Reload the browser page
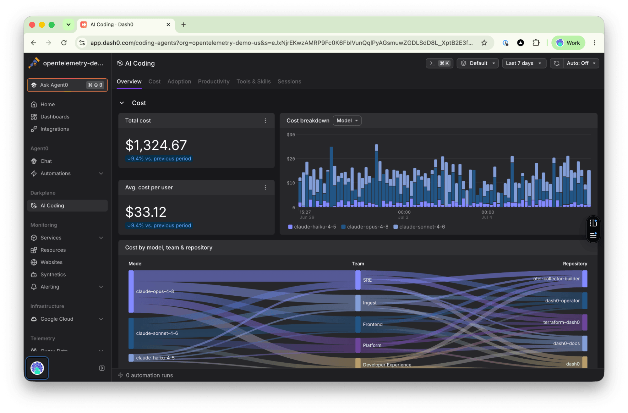The width and height of the screenshot is (628, 413). [64, 43]
